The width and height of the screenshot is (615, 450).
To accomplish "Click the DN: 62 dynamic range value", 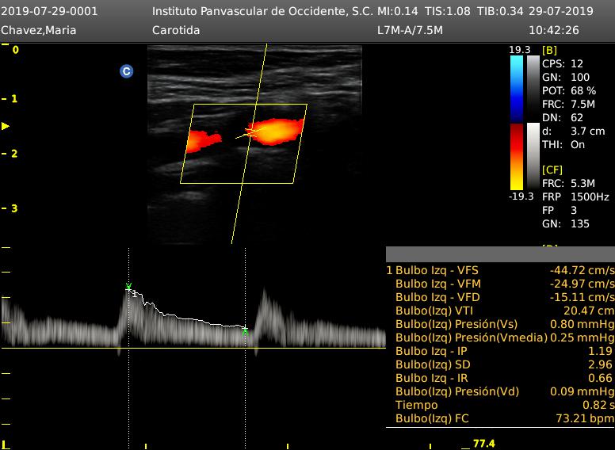I will tap(563, 117).
